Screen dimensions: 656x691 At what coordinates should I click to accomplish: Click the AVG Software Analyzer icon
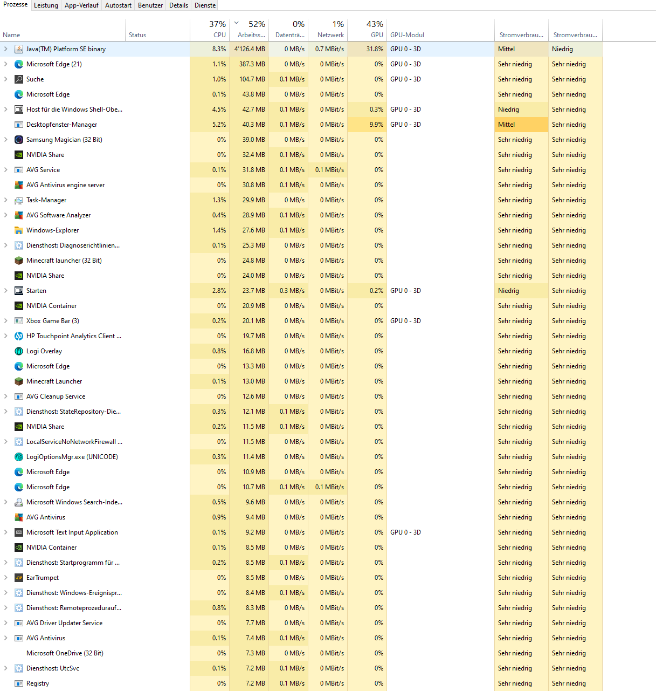pos(19,215)
